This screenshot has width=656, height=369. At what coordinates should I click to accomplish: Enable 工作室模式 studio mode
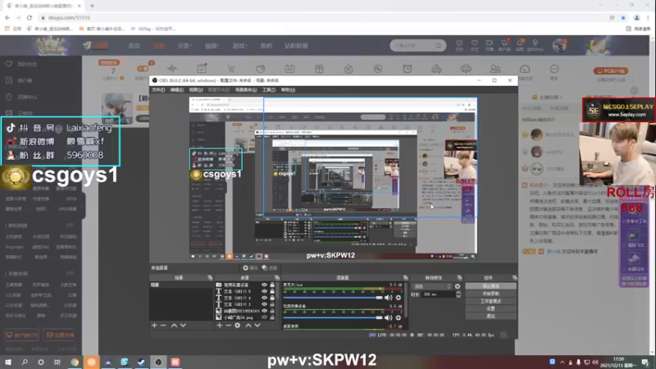pyautogui.click(x=490, y=301)
